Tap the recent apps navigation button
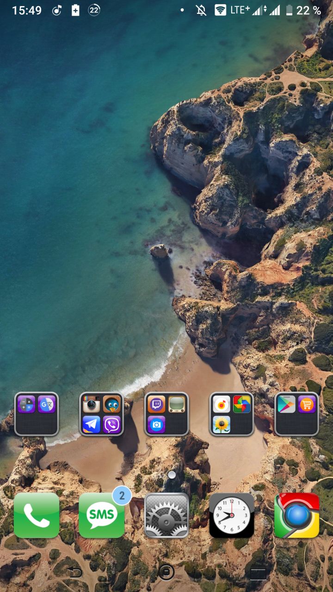The height and width of the screenshot is (592, 333). pyautogui.click(x=258, y=573)
